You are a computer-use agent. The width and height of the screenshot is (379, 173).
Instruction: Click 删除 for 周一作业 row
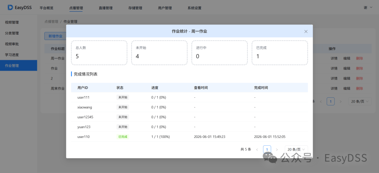click(359, 58)
